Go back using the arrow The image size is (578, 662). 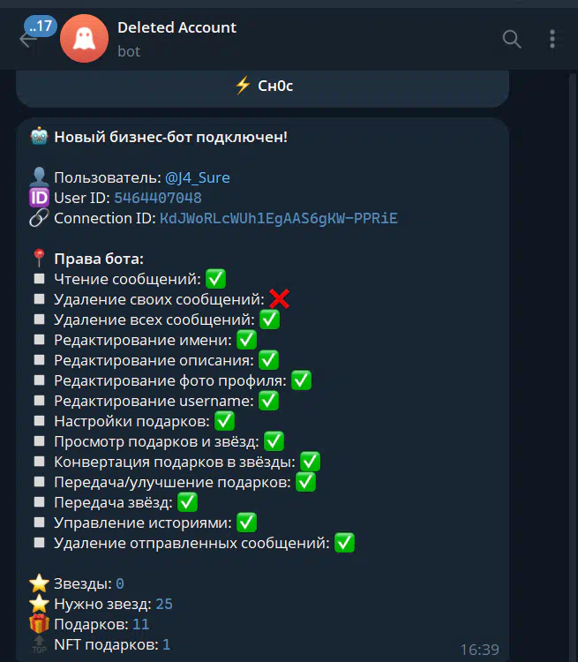(x=26, y=41)
